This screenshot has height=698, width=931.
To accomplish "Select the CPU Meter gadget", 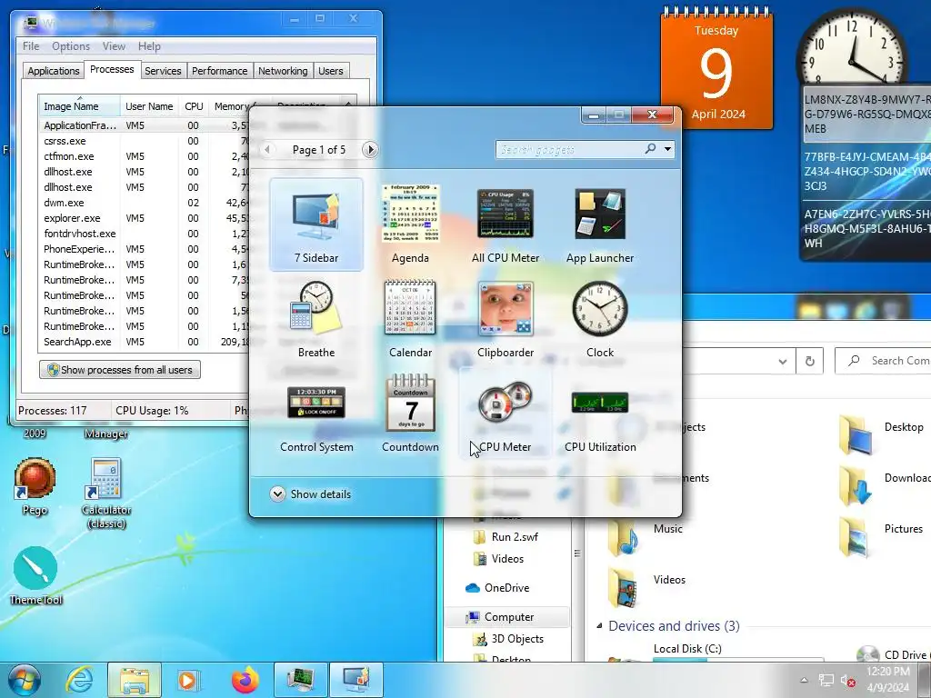I will click(506, 414).
